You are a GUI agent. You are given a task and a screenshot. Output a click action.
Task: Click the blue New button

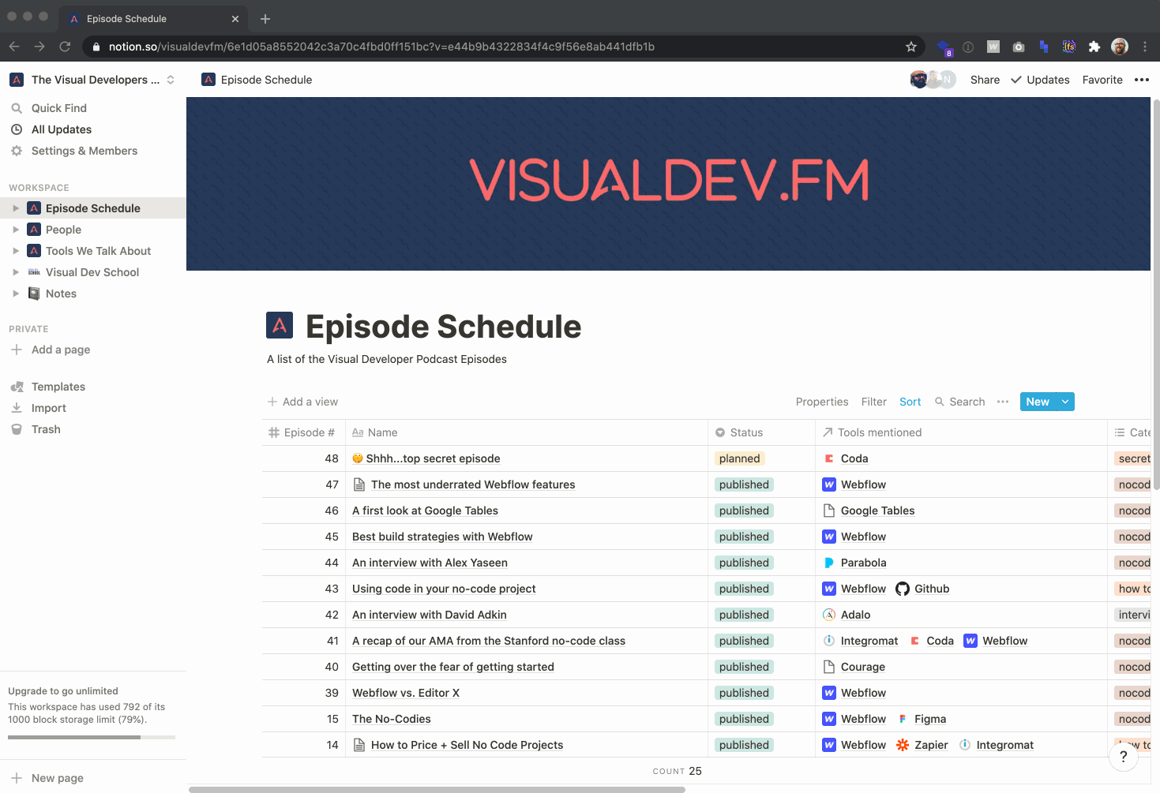coord(1038,402)
